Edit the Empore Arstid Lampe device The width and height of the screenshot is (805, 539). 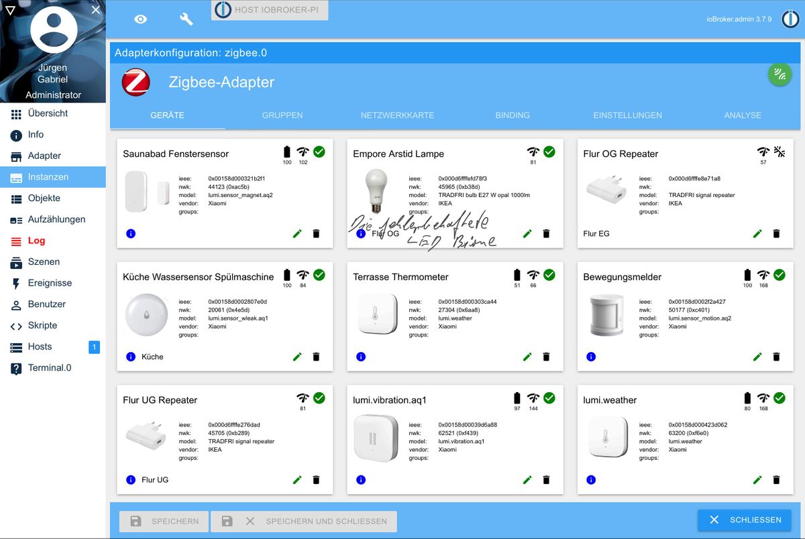pyautogui.click(x=527, y=233)
